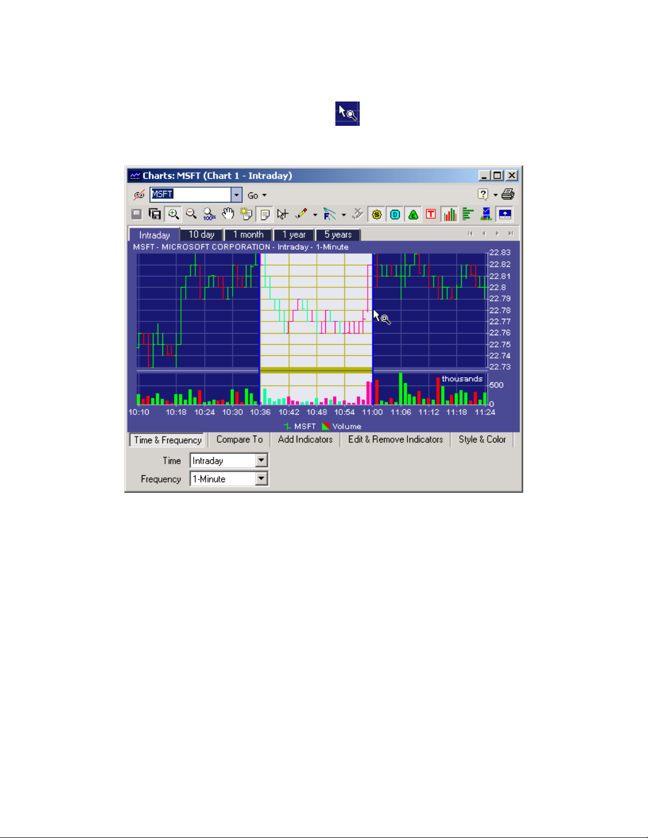648x838 pixels.
Task: Switch to the 10 day chart tab
Action: coord(202,235)
